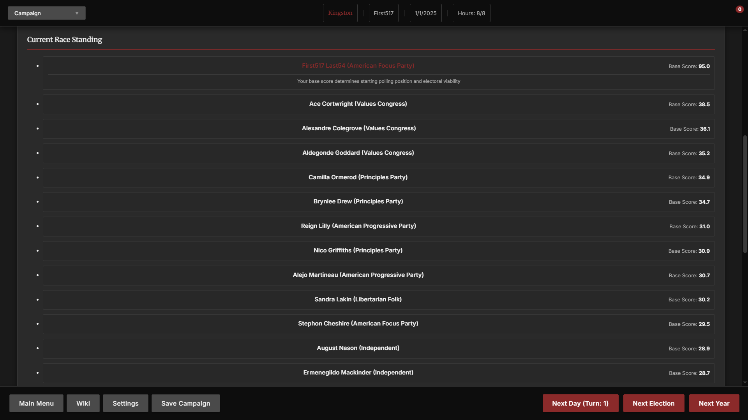Open the Settings panel
748x420 pixels.
pyautogui.click(x=125, y=403)
